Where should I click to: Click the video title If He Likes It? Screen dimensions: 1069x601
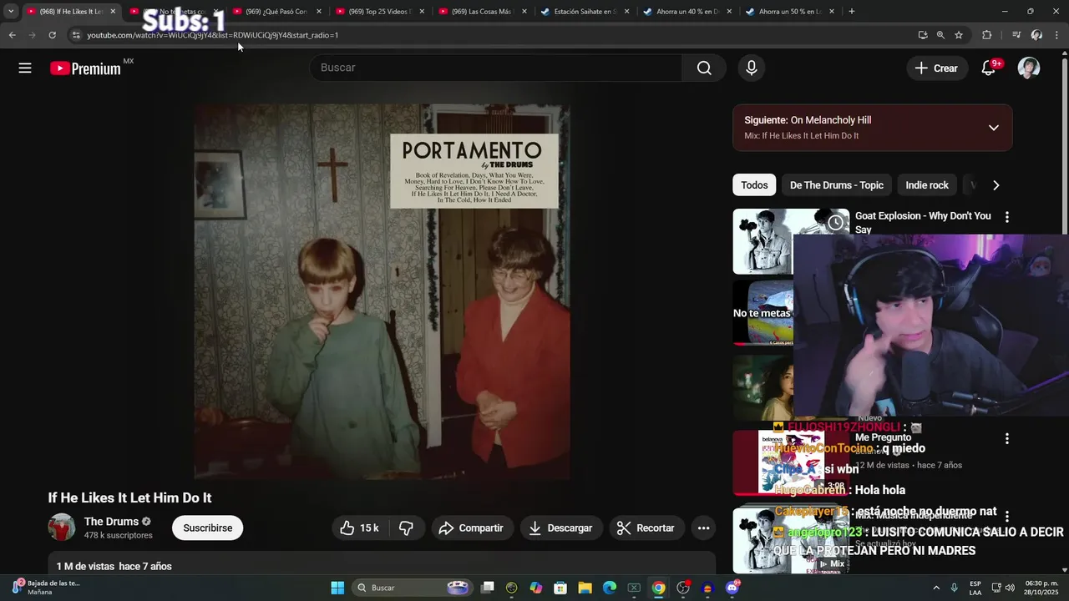pos(129,497)
